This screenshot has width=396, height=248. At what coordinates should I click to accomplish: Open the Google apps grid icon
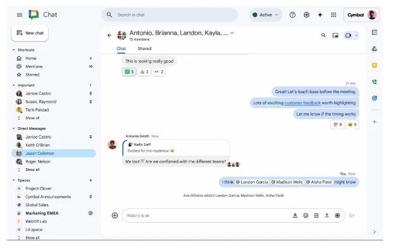pos(333,15)
